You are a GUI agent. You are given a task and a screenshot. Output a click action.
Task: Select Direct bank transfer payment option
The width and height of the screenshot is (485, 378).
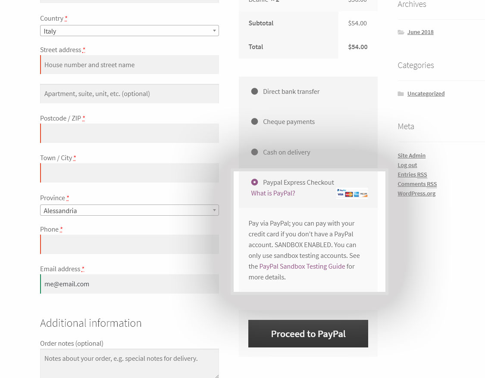tap(254, 91)
